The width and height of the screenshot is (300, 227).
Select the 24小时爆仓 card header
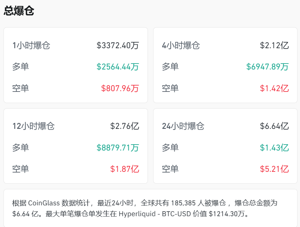(x=184, y=126)
